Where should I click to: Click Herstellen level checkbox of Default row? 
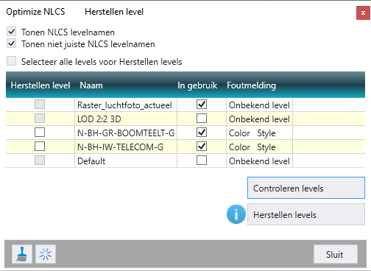coord(40,161)
